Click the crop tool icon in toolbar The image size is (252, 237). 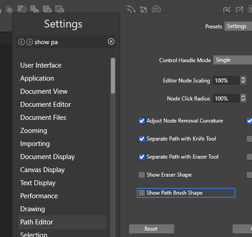[x=143, y=10]
